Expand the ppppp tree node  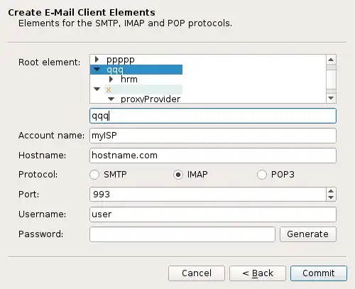(x=97, y=59)
